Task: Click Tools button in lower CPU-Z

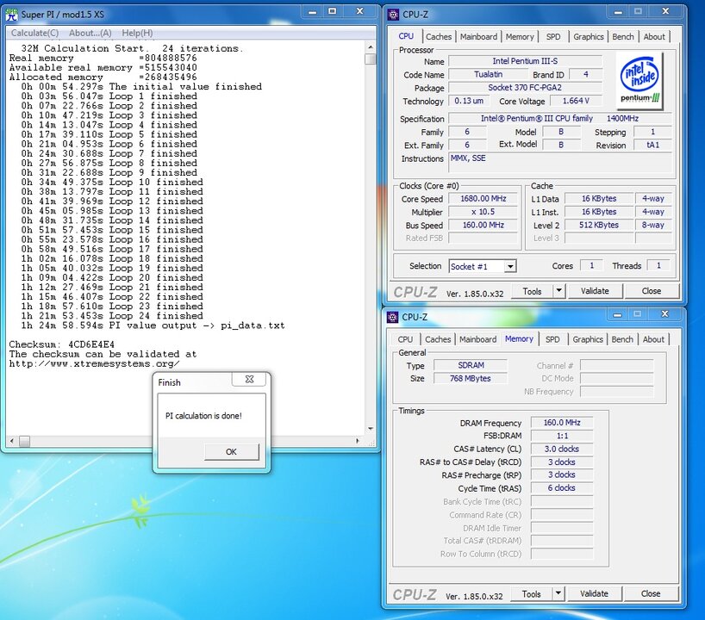Action: [531, 594]
